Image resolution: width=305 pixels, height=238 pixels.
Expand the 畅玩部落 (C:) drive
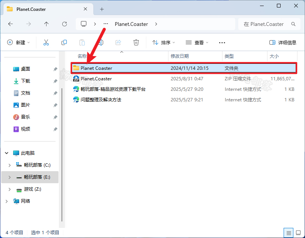click(x=9, y=165)
